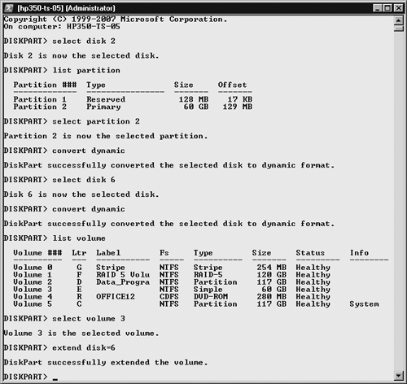Click the window title text hp350-ts-05
Viewport: 407px width, 384px height.
[x=40, y=8]
